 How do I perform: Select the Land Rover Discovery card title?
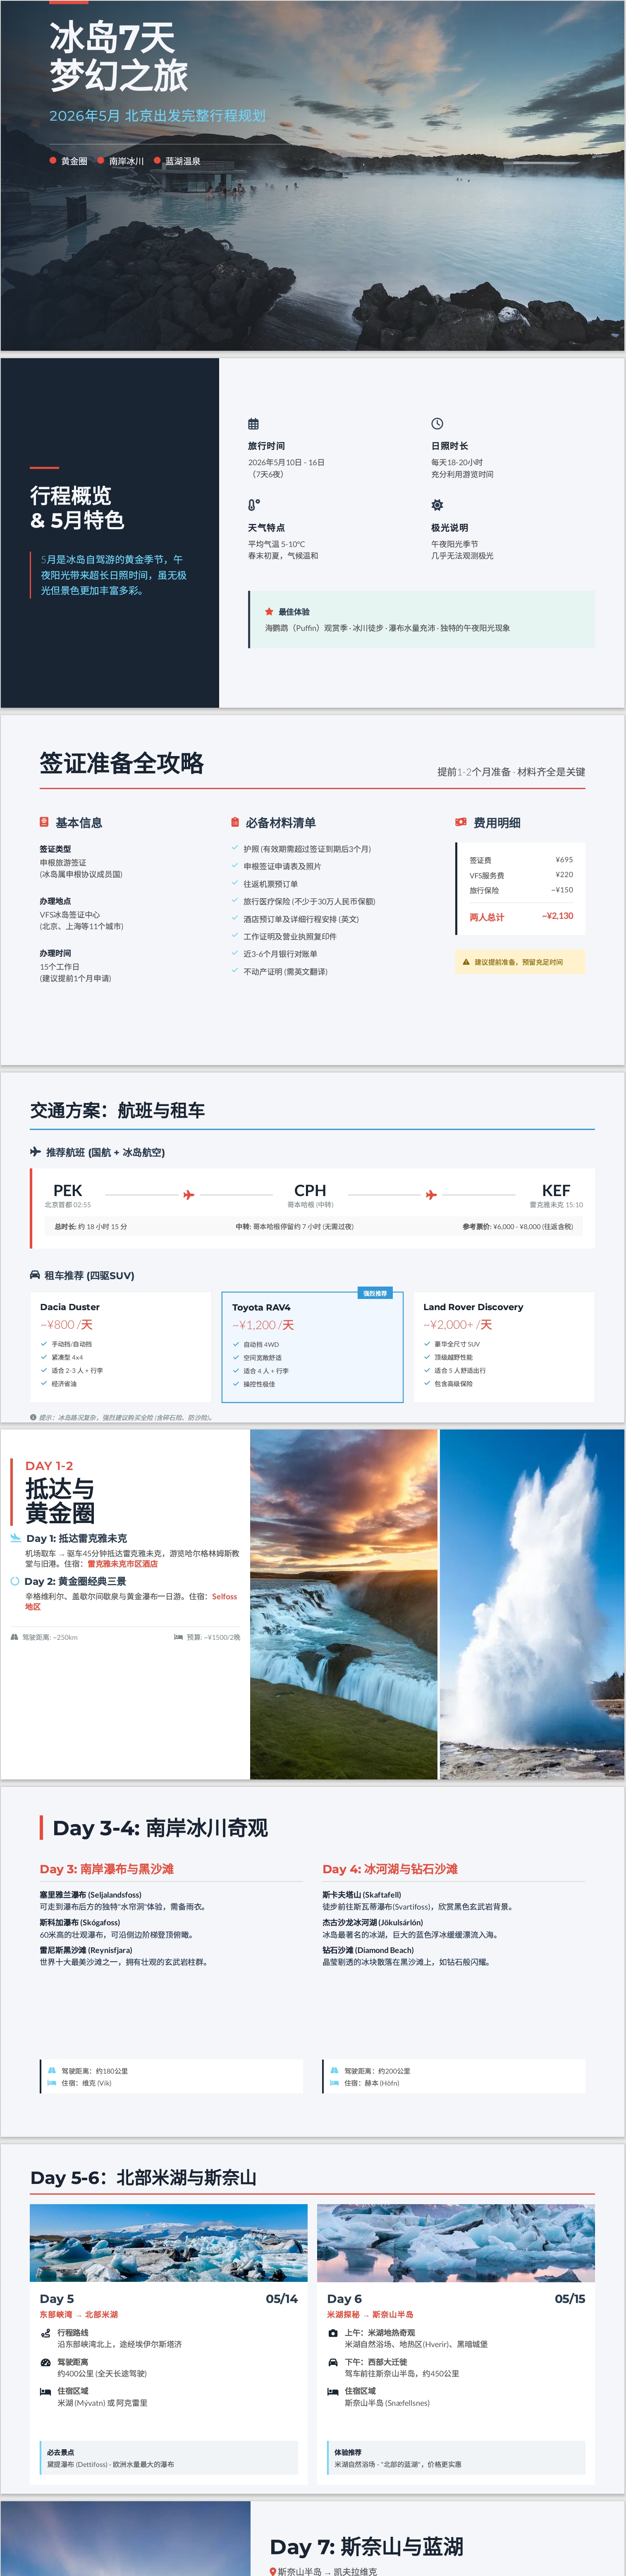pyautogui.click(x=473, y=1307)
